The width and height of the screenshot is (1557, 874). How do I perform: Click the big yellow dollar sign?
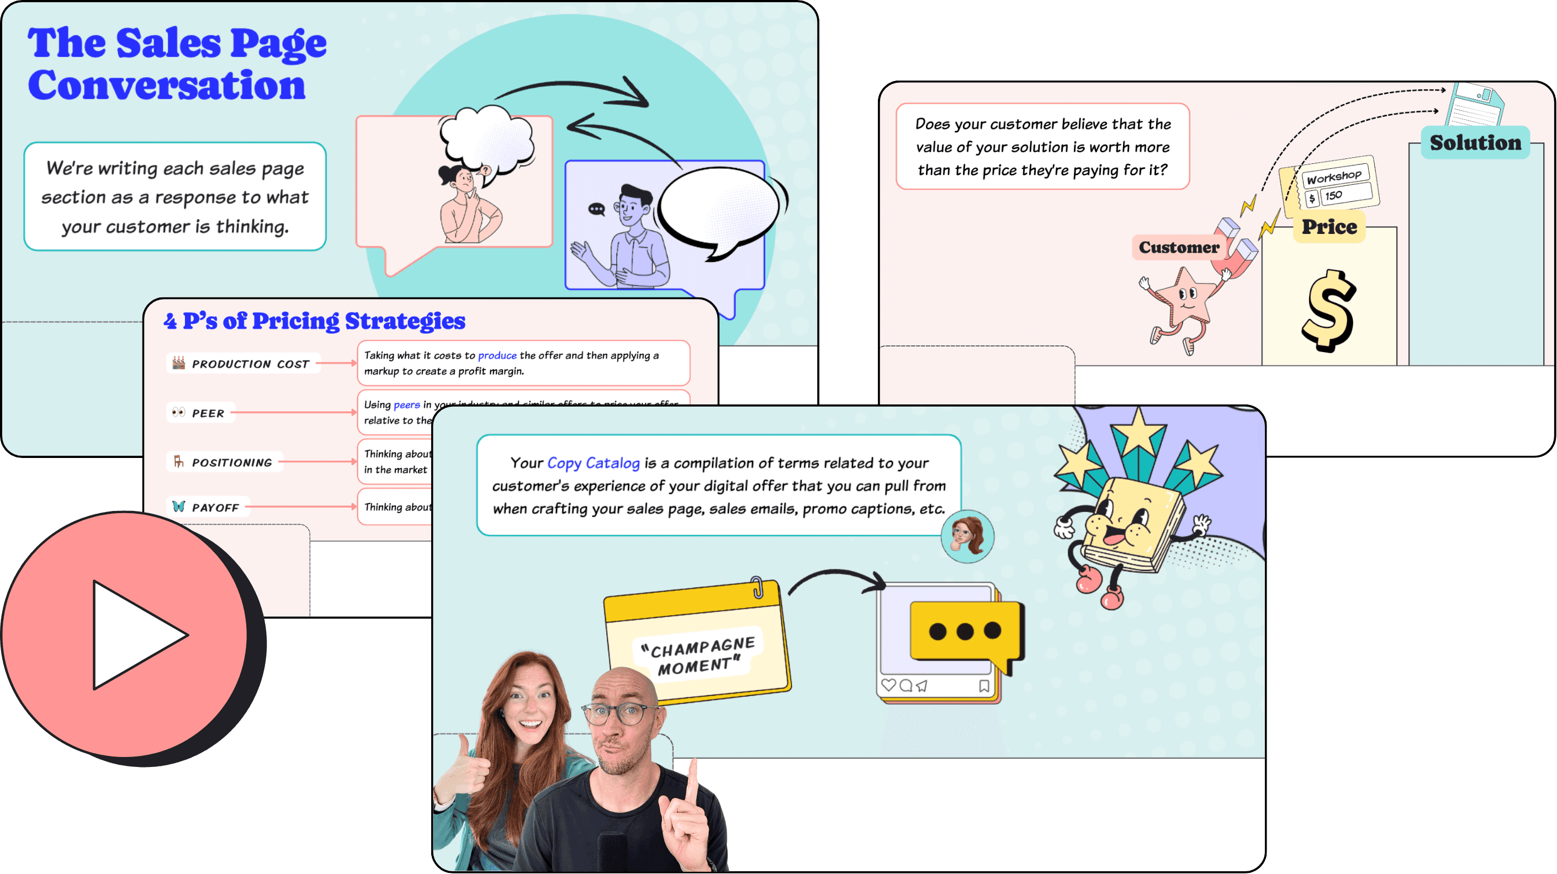pos(1328,311)
